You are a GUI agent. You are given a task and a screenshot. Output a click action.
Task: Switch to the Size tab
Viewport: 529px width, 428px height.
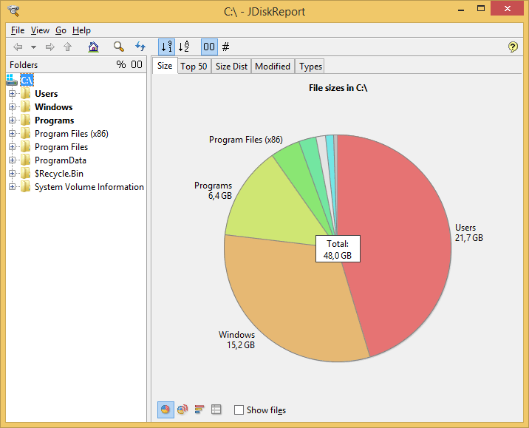click(165, 66)
